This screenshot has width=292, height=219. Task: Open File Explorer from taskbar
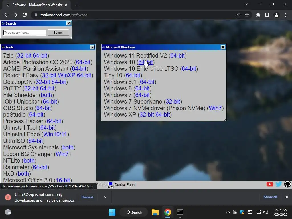pos(155,212)
